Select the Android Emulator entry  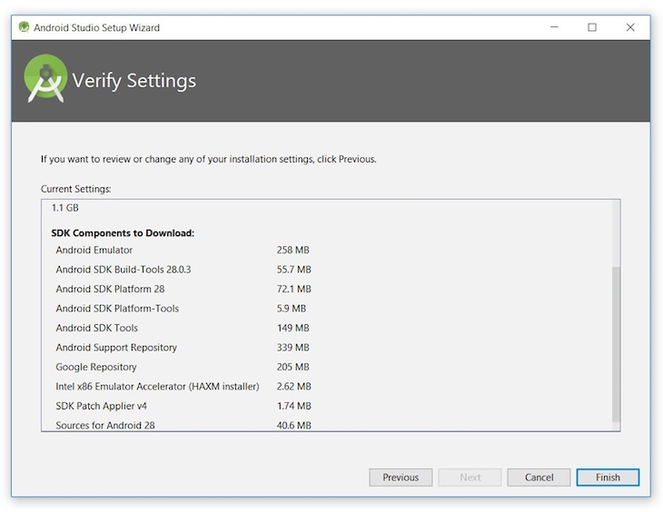(94, 250)
